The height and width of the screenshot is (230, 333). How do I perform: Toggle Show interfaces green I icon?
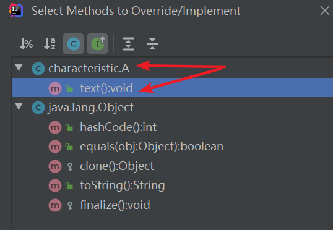pyautogui.click(x=97, y=44)
